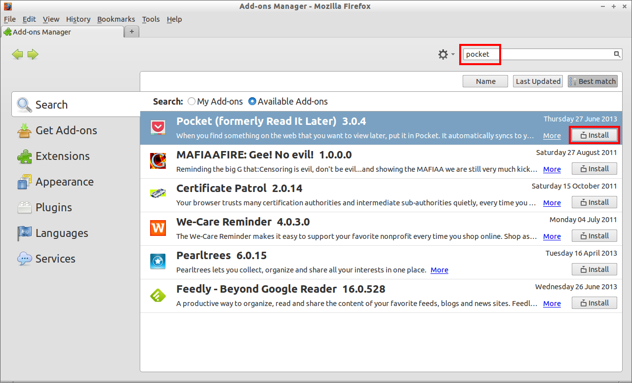Open the Bookmarks menu
632x383 pixels.
(x=116, y=19)
